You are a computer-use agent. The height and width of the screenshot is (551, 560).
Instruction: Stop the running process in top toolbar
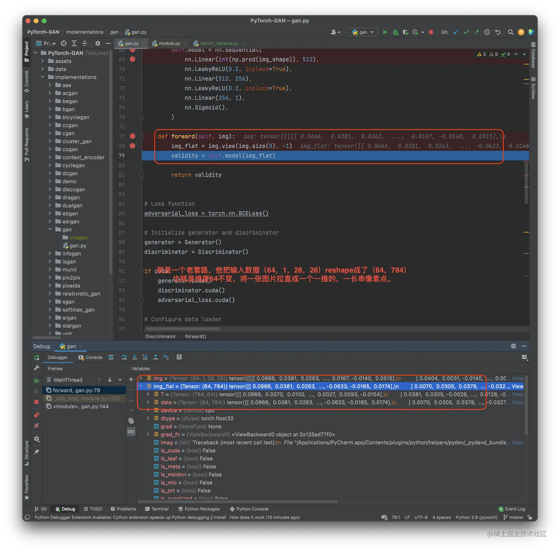click(x=431, y=32)
